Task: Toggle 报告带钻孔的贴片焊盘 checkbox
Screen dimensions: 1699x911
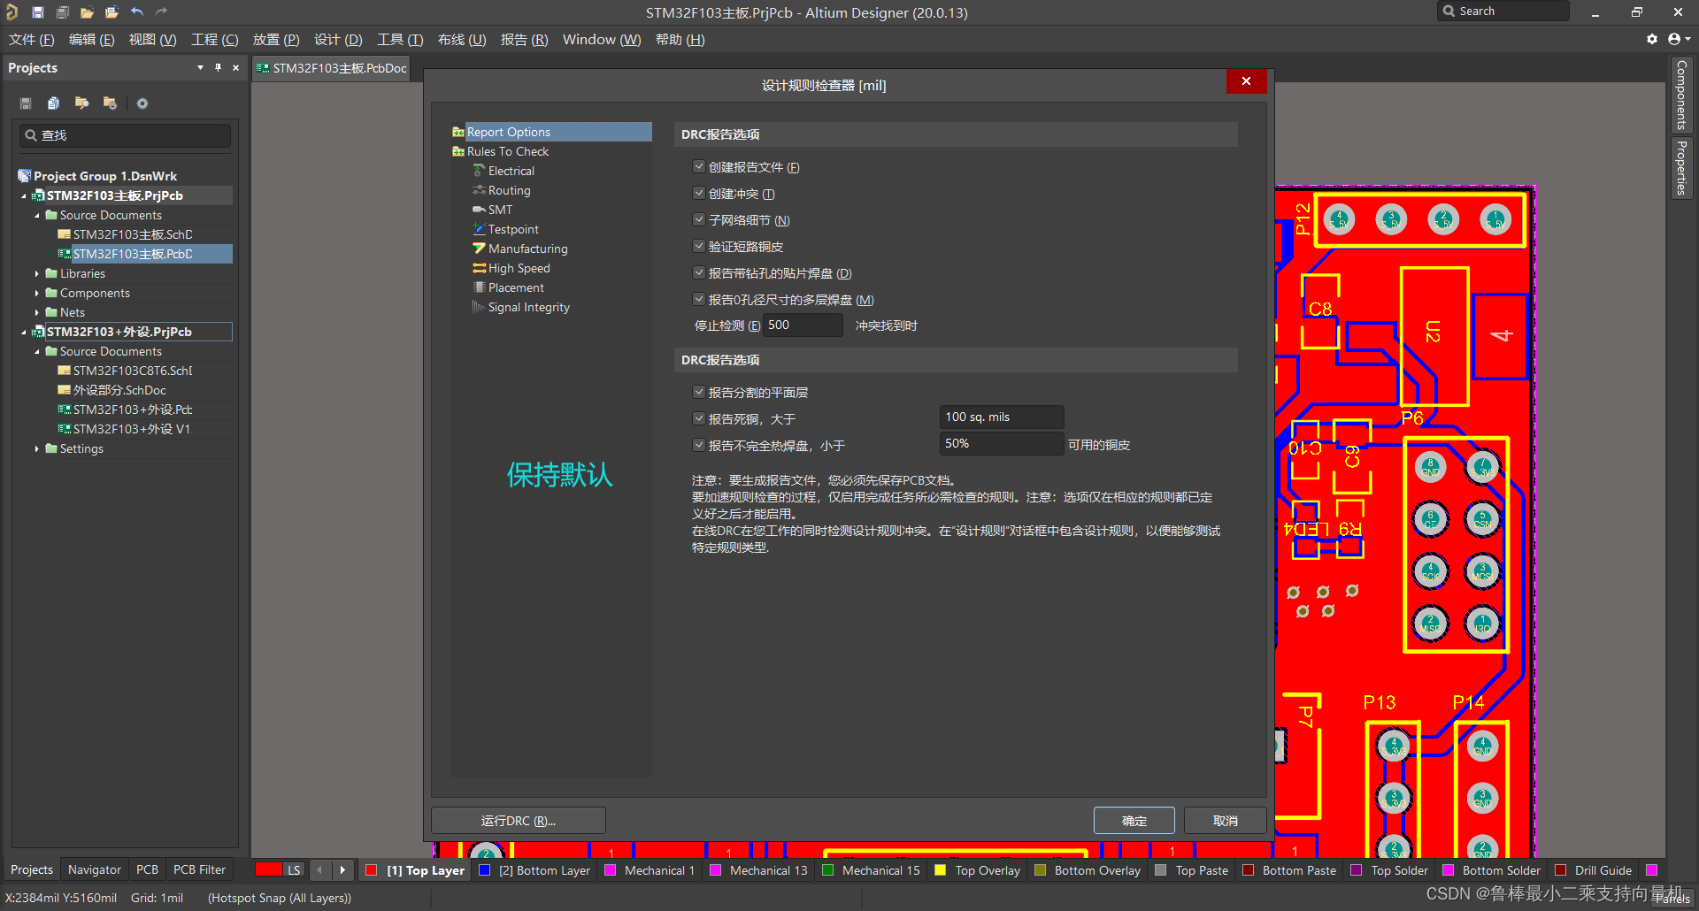Action: click(x=698, y=272)
